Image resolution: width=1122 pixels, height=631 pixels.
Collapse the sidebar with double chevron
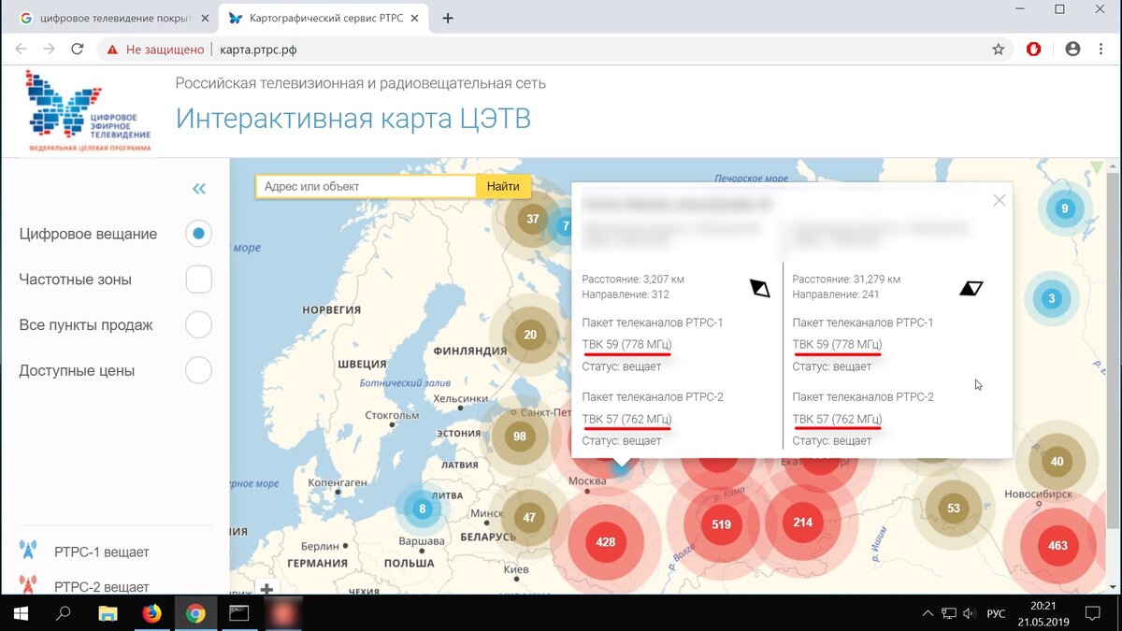[x=198, y=189]
